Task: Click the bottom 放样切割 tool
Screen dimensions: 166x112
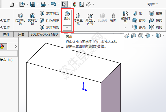Action: [x=50, y=27]
